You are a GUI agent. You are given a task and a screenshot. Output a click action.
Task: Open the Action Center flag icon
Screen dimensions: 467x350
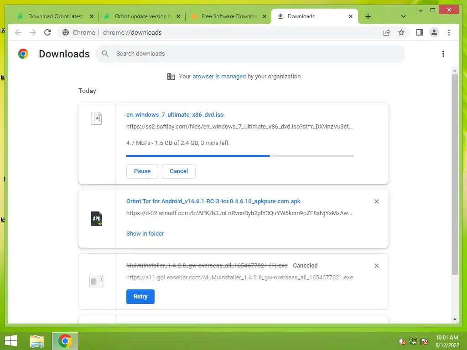click(x=424, y=341)
